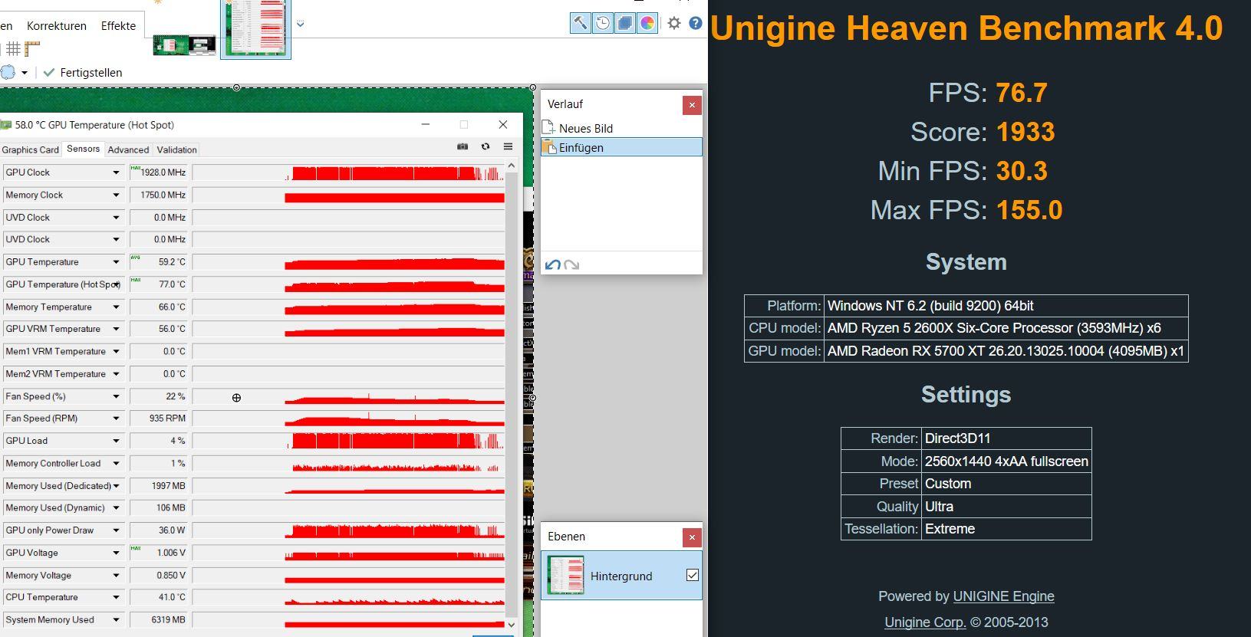This screenshot has height=637, width=1251.
Task: Toggle the Tools window hammer icon
Action: point(581,23)
